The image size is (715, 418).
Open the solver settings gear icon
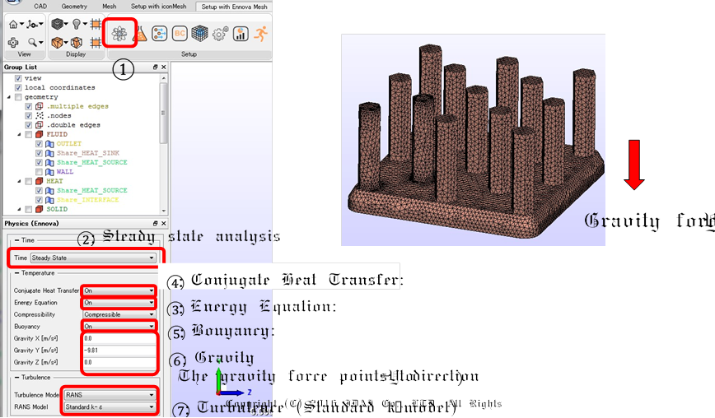pyautogui.click(x=220, y=34)
